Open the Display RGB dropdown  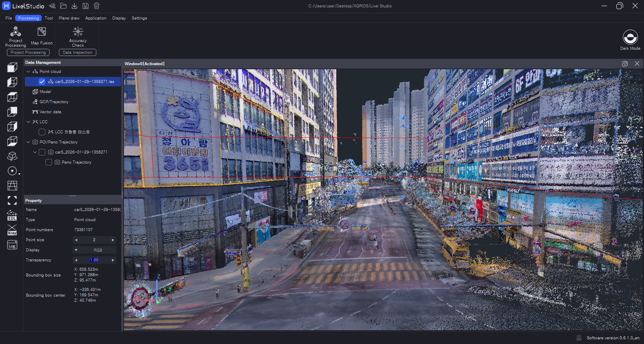pos(94,250)
